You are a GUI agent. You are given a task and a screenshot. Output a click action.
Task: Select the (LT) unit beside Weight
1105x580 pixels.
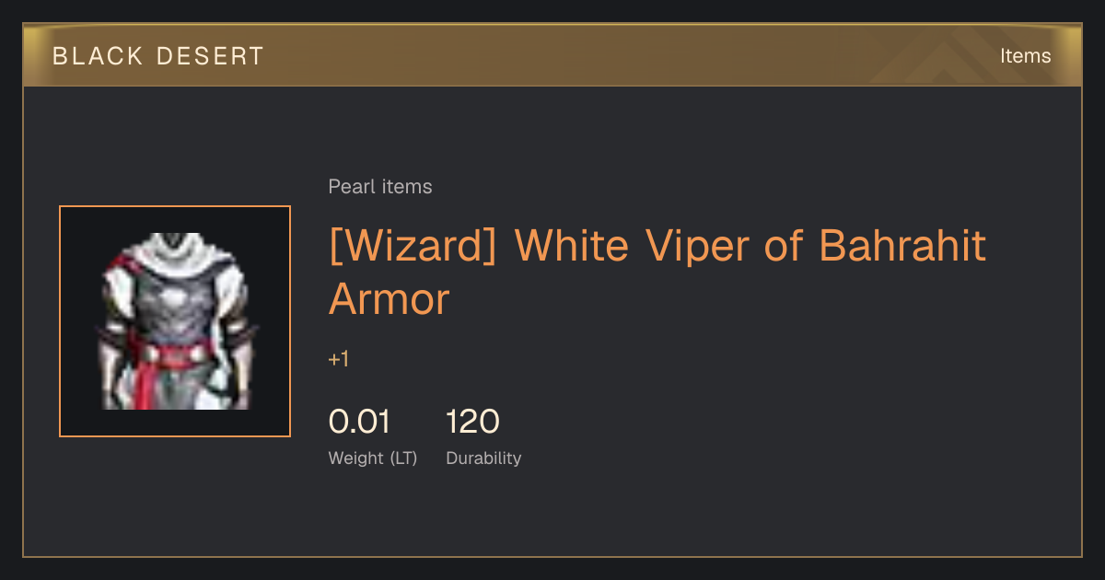[403, 458]
